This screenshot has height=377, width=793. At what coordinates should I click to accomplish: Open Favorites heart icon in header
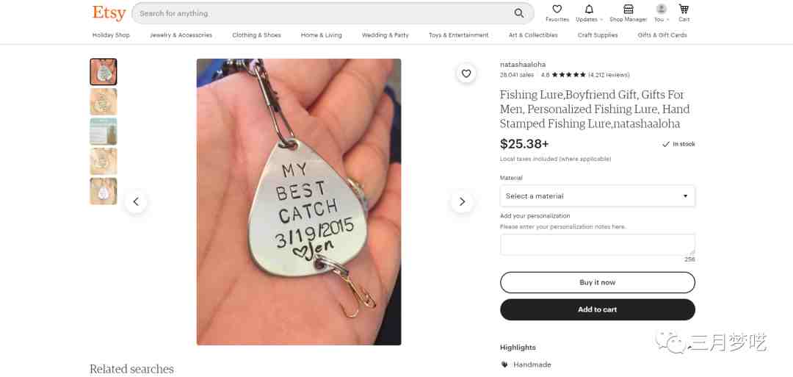pyautogui.click(x=557, y=9)
